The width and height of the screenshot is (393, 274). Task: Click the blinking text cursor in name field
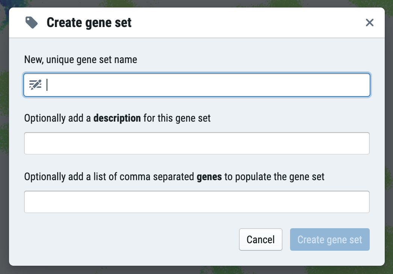[47, 85]
